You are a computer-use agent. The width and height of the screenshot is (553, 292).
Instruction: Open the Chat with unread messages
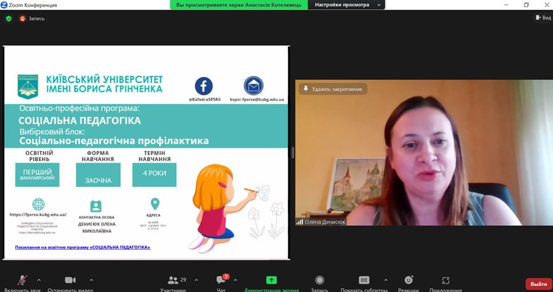(x=221, y=280)
